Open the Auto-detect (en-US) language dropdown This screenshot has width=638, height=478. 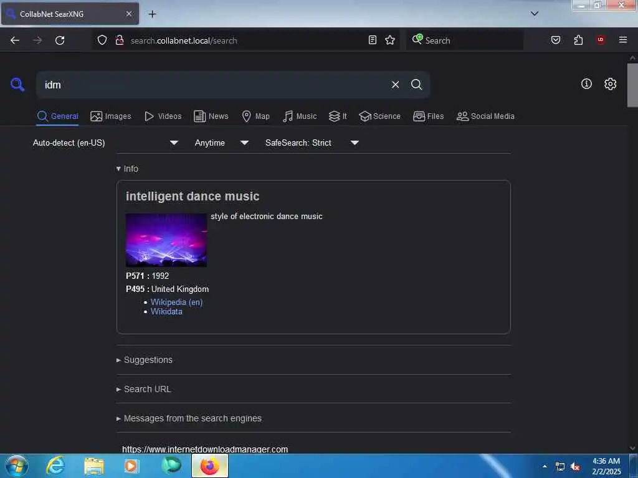click(106, 143)
